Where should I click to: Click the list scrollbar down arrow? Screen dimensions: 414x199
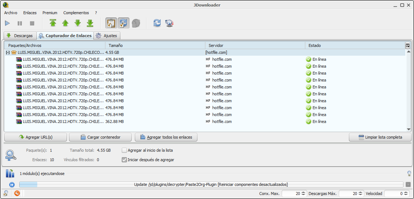point(409,129)
